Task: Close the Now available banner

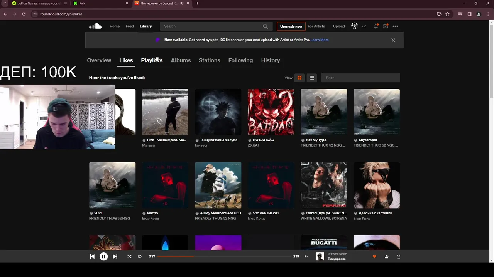Action: [x=393, y=40]
